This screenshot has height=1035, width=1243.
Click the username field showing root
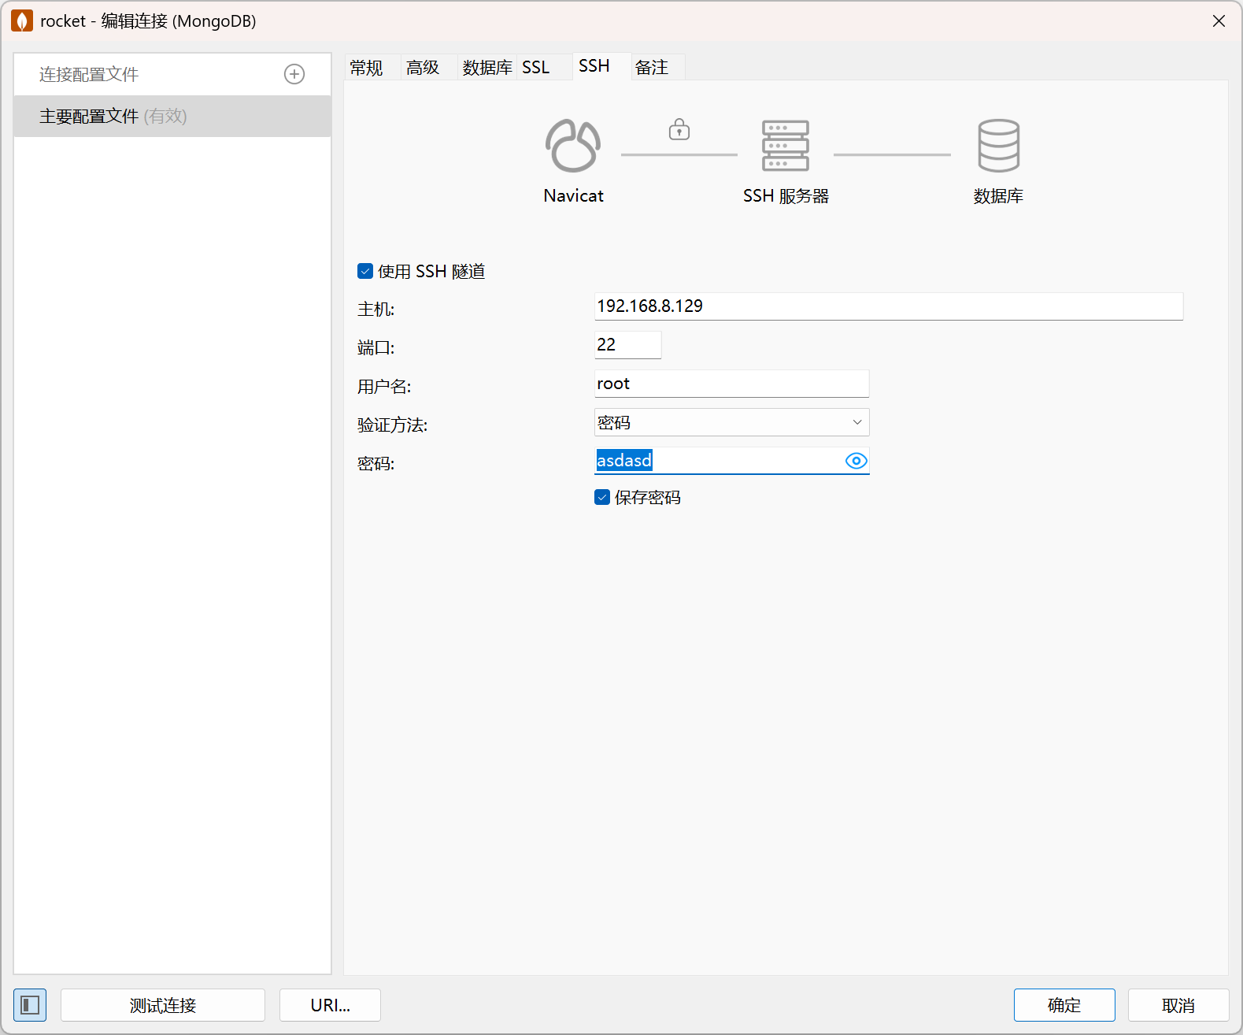tap(732, 384)
